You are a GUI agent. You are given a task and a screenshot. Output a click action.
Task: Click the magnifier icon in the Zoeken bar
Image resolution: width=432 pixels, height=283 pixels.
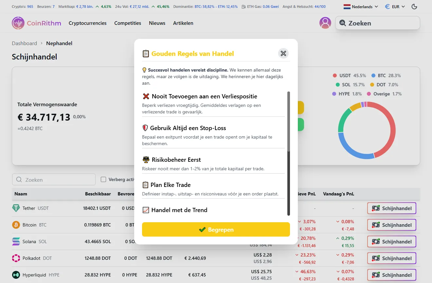[x=343, y=23]
